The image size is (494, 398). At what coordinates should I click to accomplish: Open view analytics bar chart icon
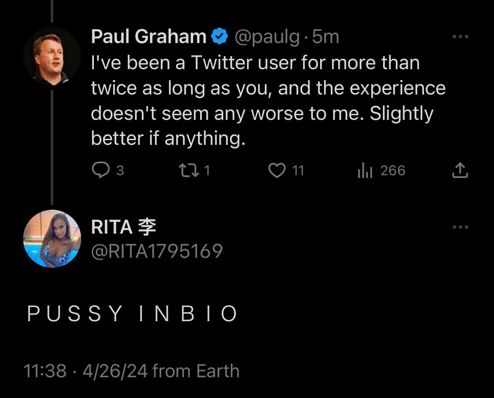click(365, 170)
